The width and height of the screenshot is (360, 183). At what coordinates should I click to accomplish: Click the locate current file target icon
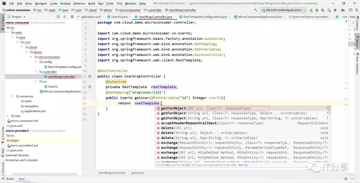point(58,17)
